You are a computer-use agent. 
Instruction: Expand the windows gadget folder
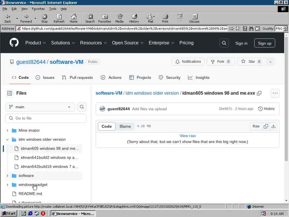click(7, 185)
